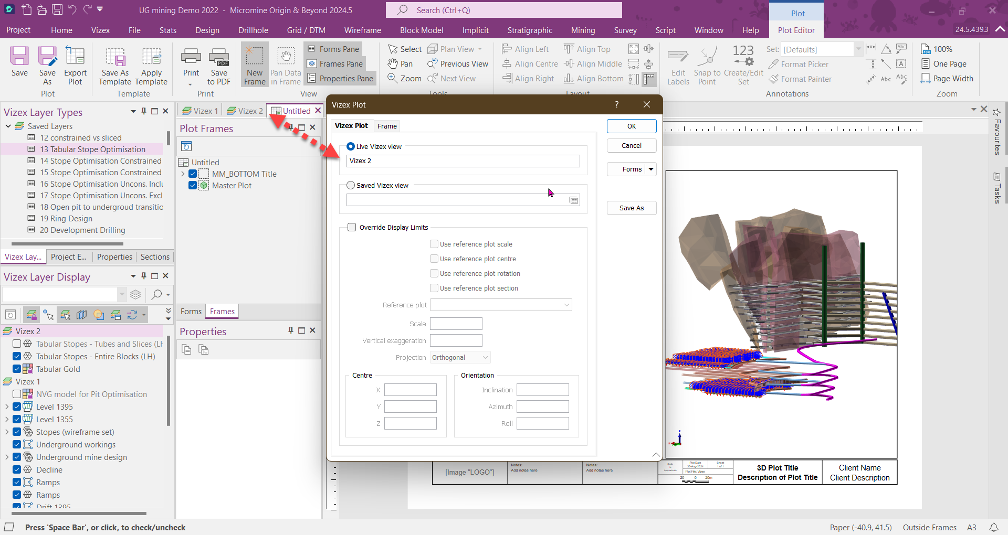Switch to the Frame tab
The width and height of the screenshot is (1008, 535).
[387, 126]
